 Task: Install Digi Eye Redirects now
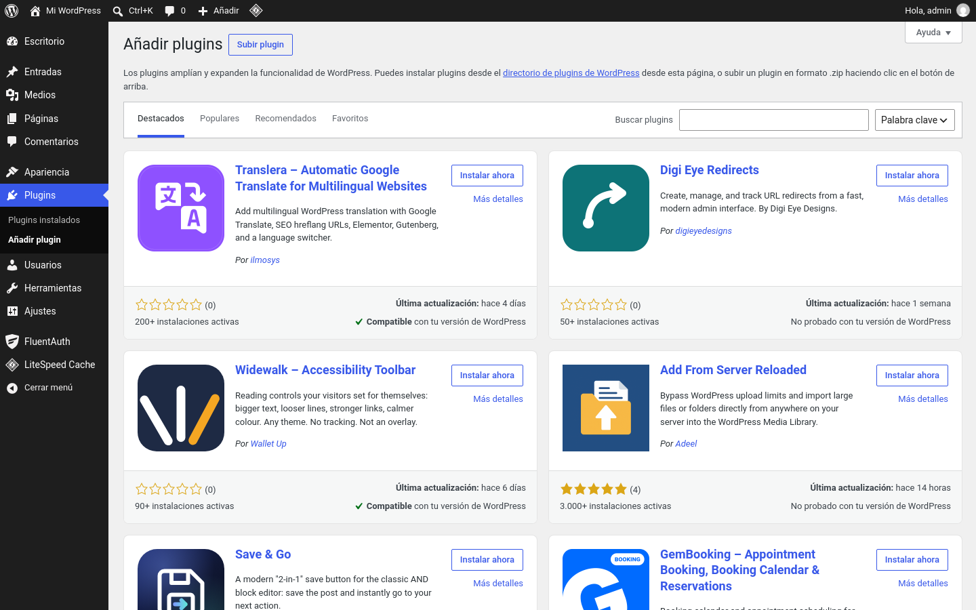912,176
